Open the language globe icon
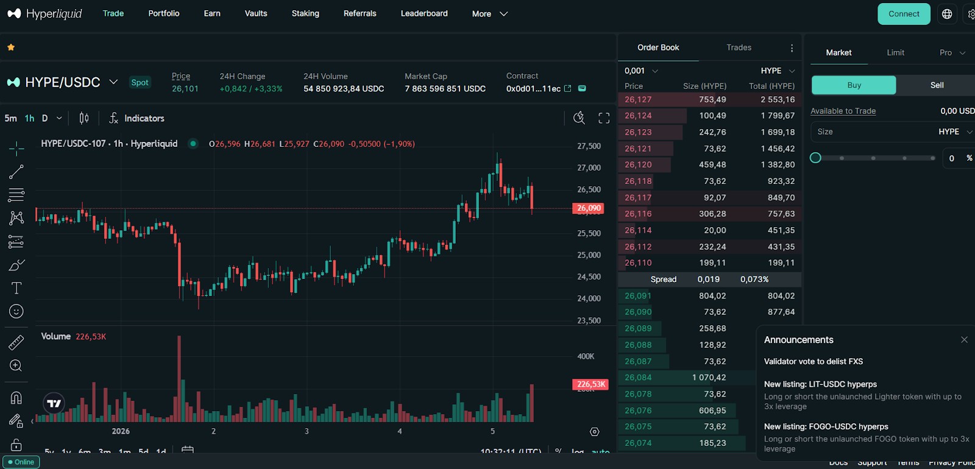975x469 pixels. [x=947, y=14]
